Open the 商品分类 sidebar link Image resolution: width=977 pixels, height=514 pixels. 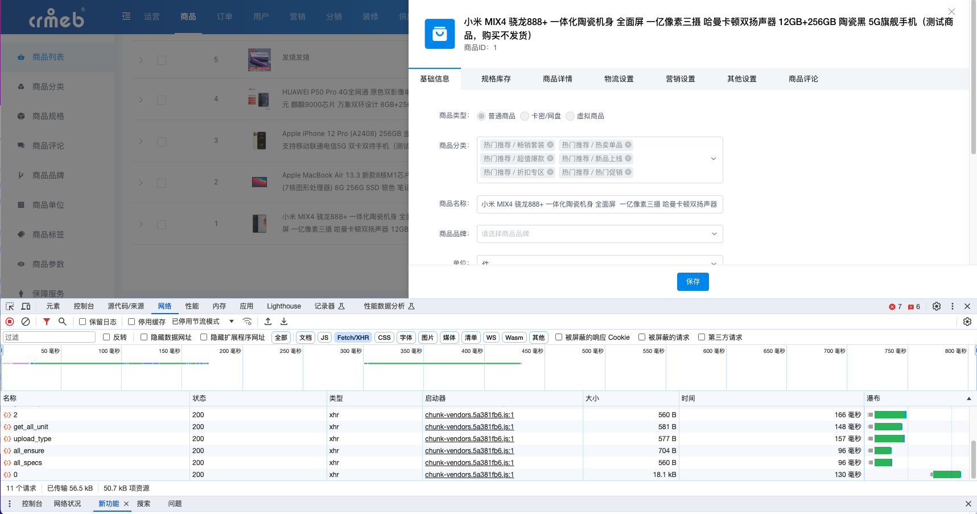pos(48,87)
